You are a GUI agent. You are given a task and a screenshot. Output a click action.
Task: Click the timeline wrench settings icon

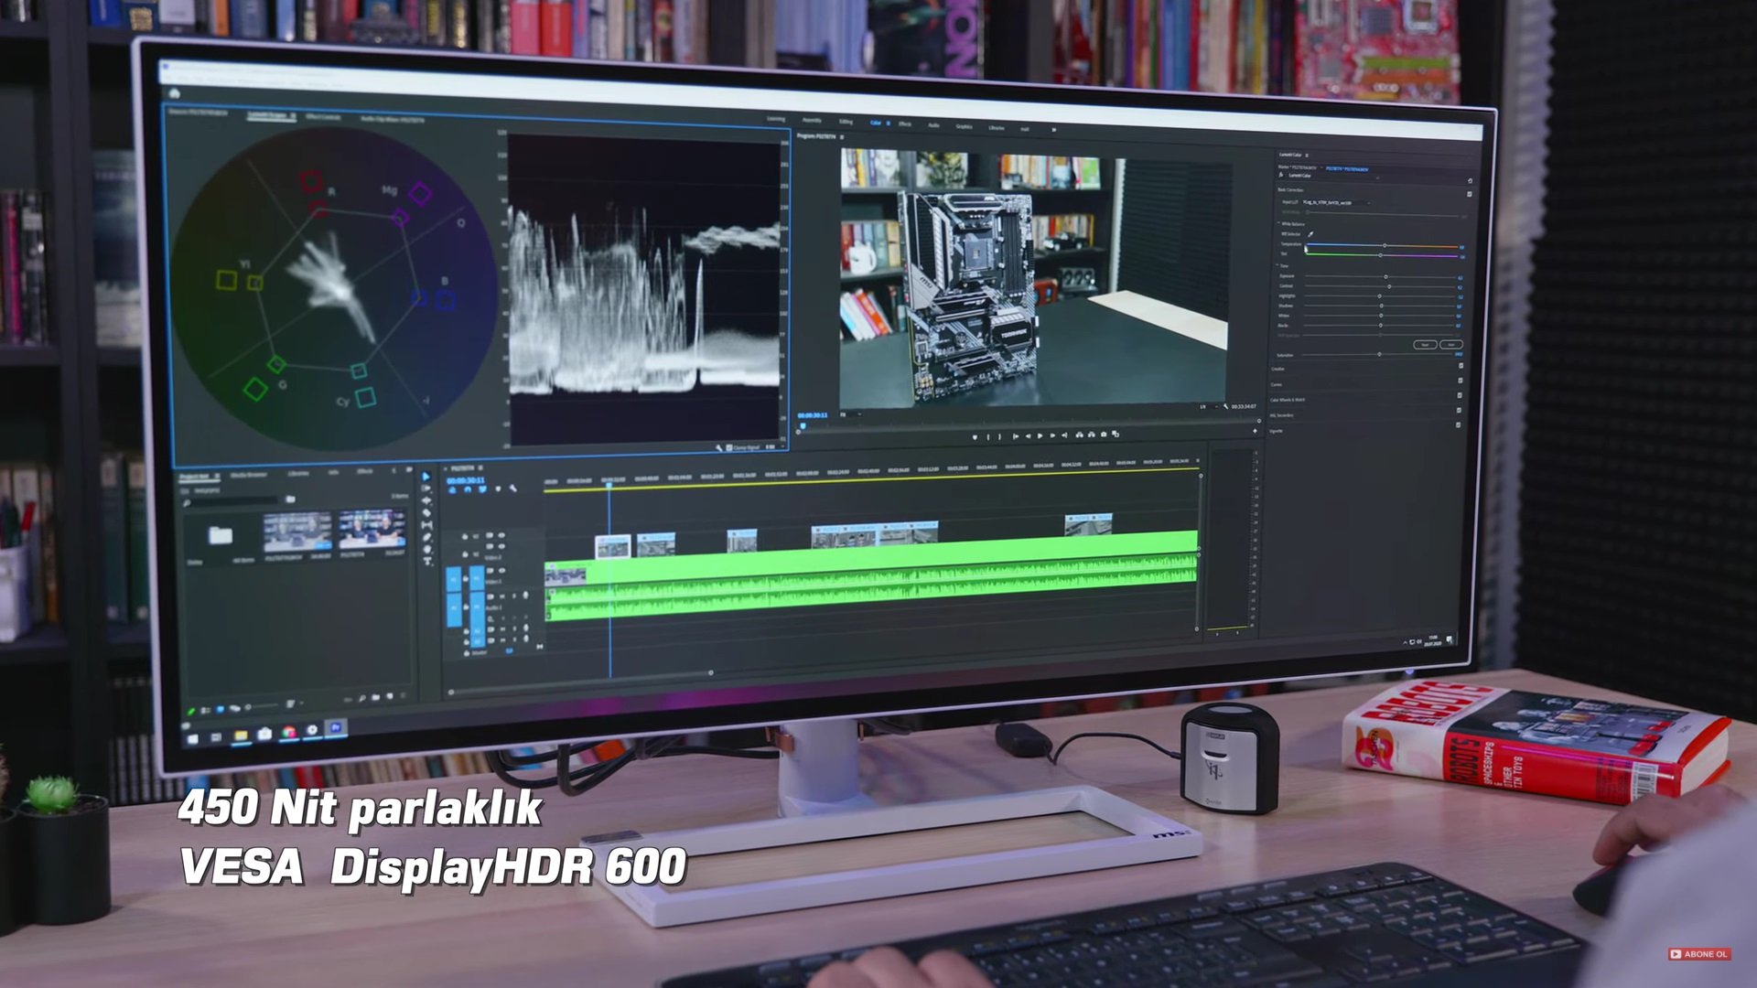[512, 489]
